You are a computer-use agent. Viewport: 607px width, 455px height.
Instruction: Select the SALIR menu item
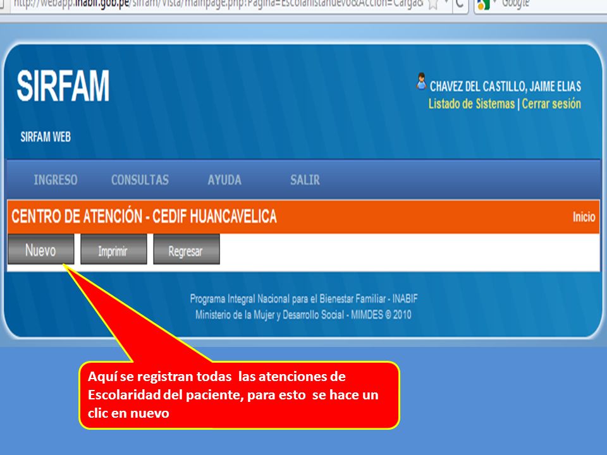pos(305,180)
